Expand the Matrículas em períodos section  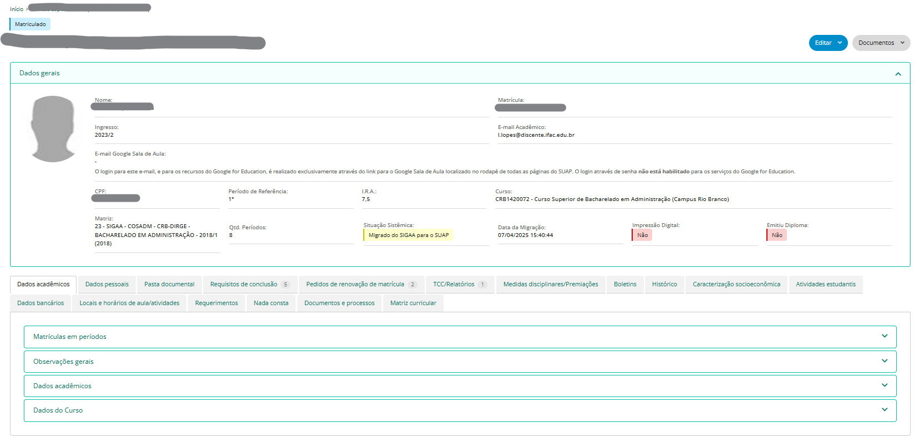click(x=460, y=337)
